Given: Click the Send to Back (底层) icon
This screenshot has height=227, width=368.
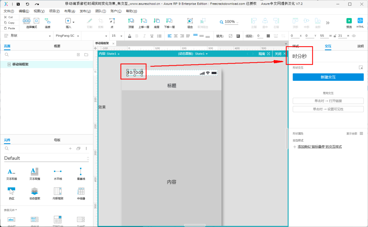Looking at the screenshot, I should coord(157,21).
